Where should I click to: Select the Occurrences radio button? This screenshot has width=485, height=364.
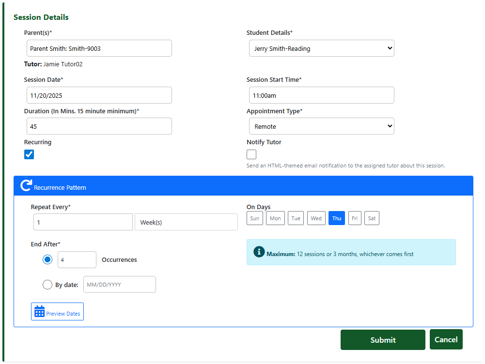(47, 259)
